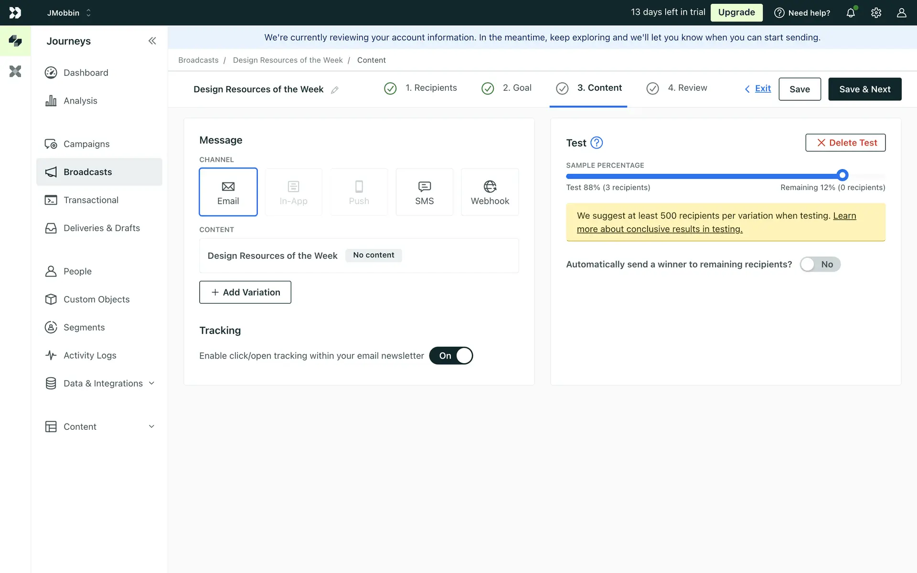Open the settings gear icon
This screenshot has height=573, width=917.
876,13
